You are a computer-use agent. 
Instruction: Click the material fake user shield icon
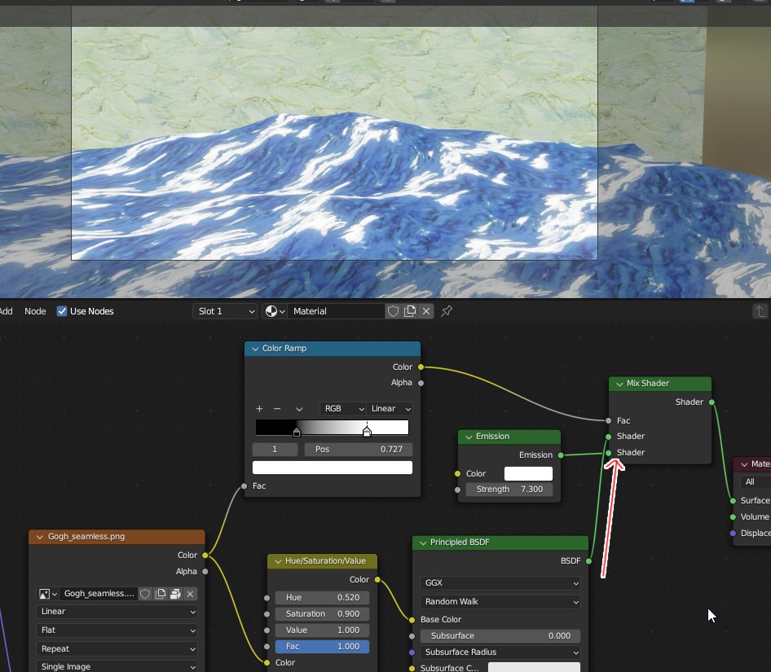tap(393, 311)
